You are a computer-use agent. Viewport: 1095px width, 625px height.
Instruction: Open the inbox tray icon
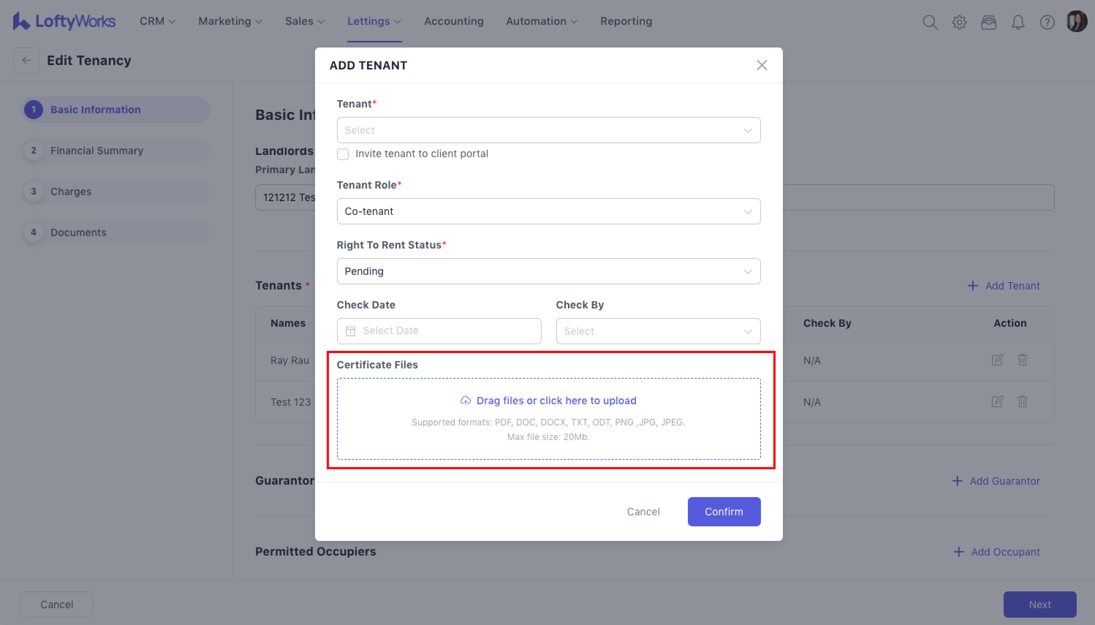(x=989, y=22)
